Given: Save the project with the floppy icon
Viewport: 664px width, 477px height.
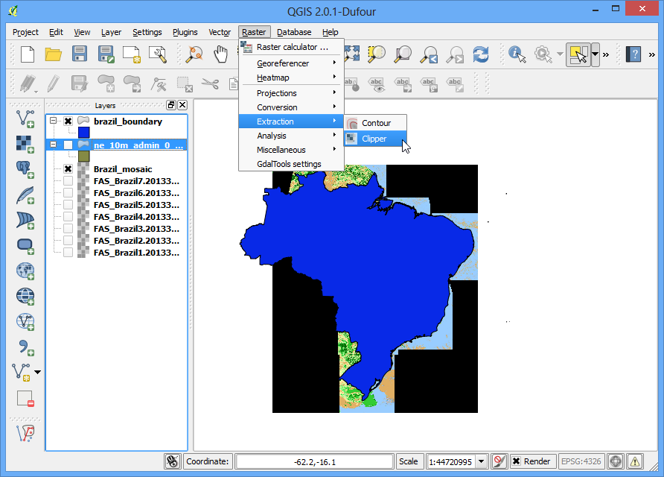Looking at the screenshot, I should click(80, 54).
